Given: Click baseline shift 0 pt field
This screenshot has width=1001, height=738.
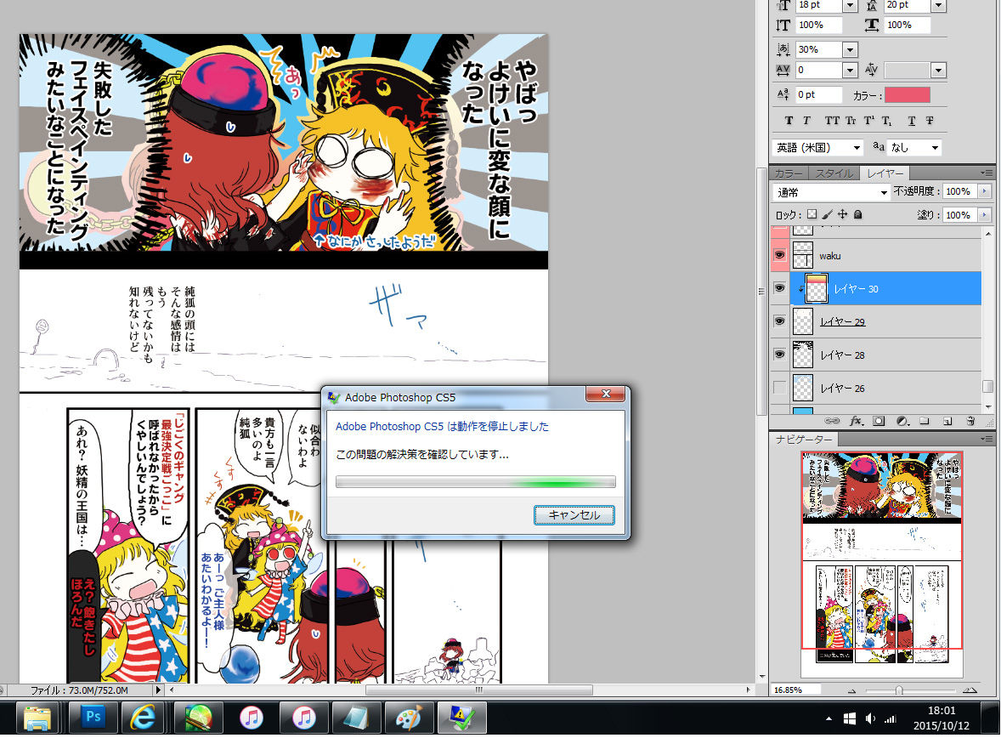Looking at the screenshot, I should point(818,94).
